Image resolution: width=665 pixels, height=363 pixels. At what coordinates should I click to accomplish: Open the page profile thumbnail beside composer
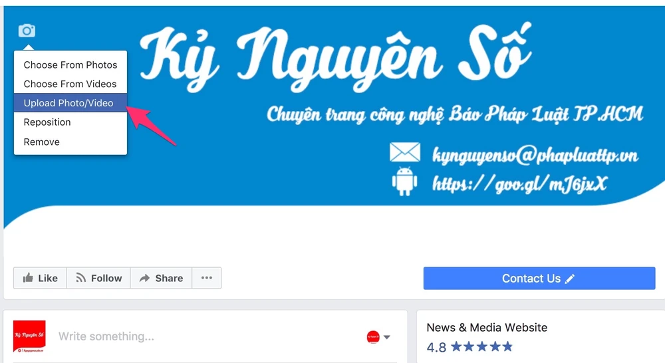tap(29, 336)
